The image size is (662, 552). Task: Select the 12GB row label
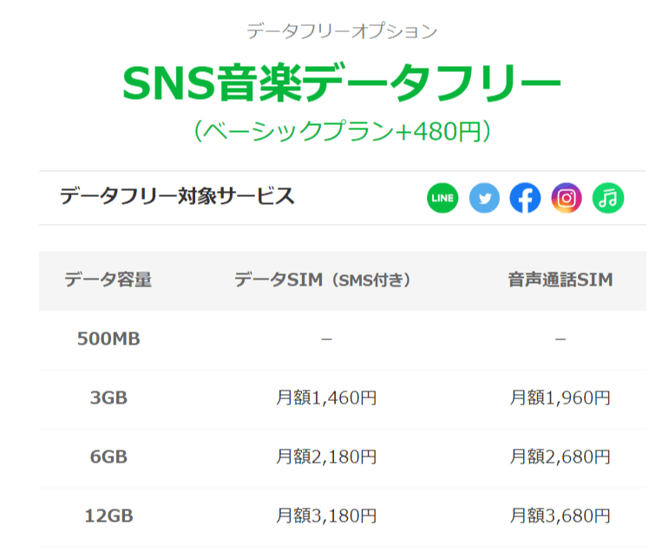click(109, 516)
